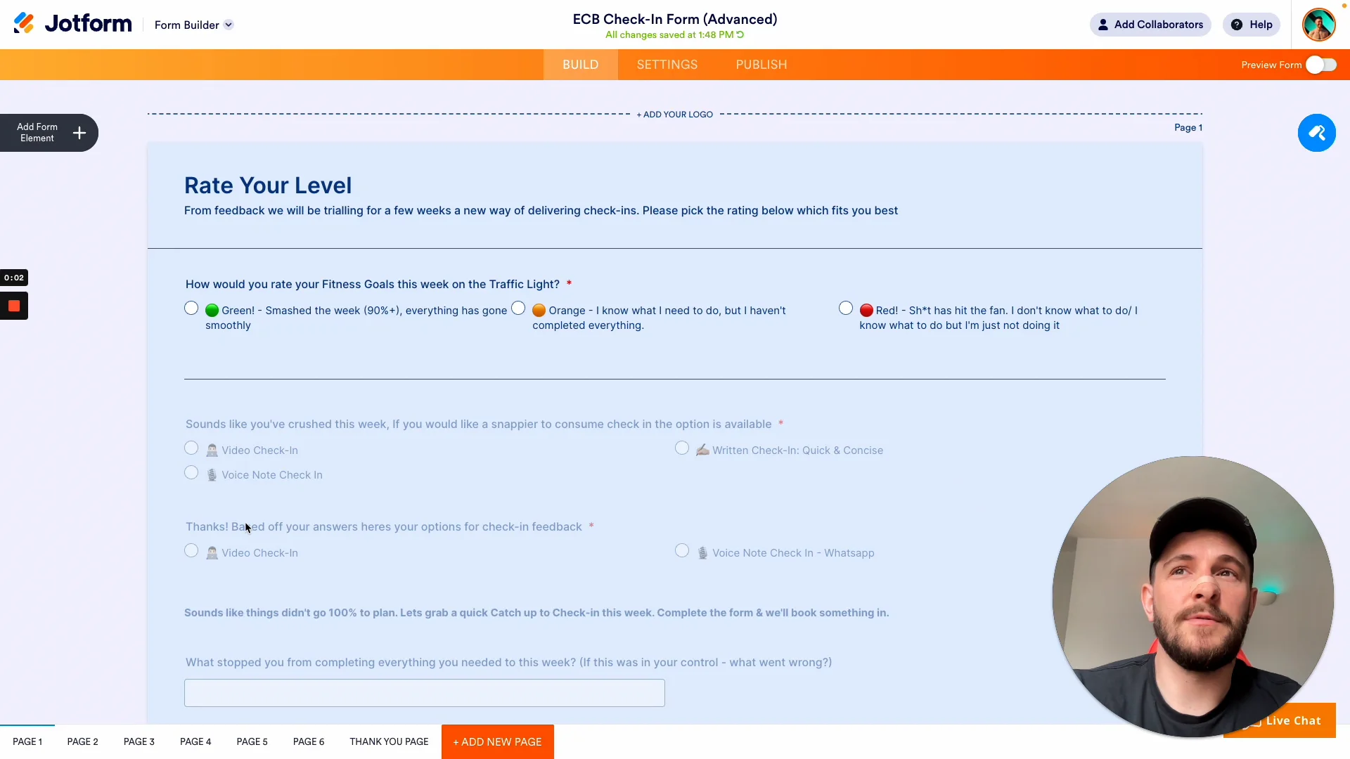Open the user profile avatar
The height and width of the screenshot is (759, 1350).
[x=1318, y=25]
